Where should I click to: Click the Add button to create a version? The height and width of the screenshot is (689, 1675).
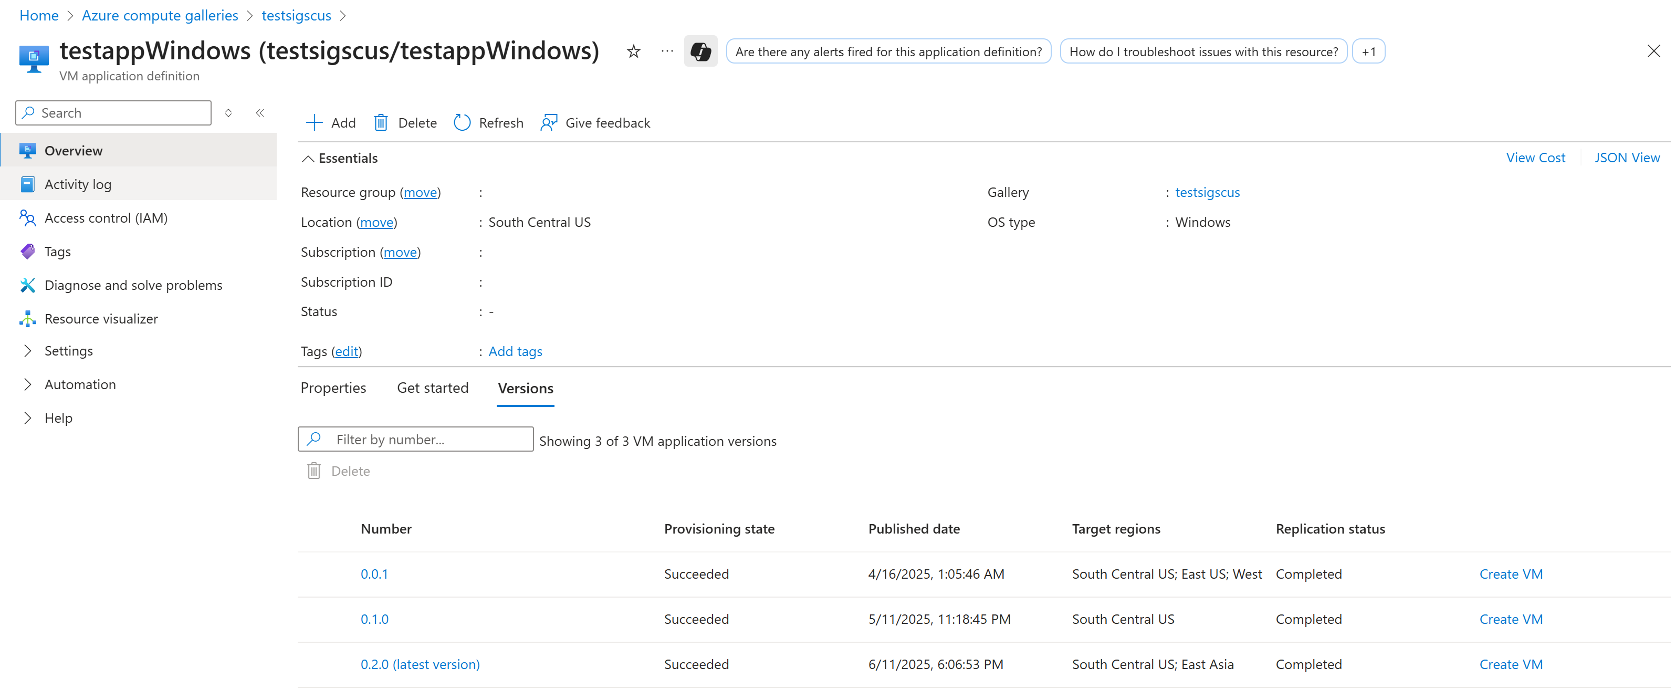(x=330, y=122)
